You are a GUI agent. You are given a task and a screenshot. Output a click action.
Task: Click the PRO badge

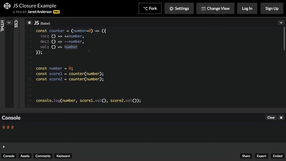56,12
